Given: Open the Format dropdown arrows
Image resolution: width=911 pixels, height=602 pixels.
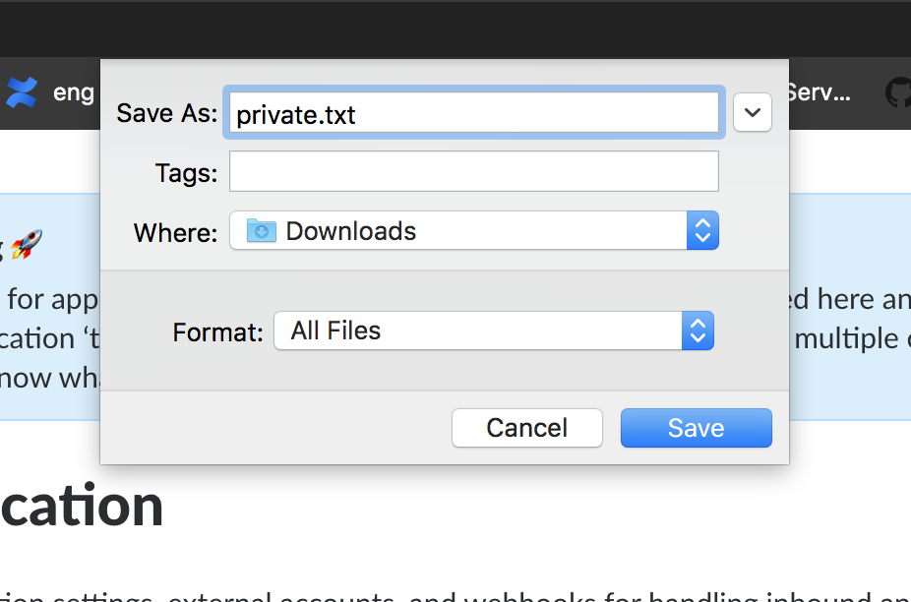Looking at the screenshot, I should pyautogui.click(x=697, y=331).
